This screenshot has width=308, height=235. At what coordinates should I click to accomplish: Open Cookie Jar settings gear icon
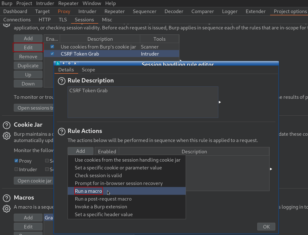(x=7, y=136)
